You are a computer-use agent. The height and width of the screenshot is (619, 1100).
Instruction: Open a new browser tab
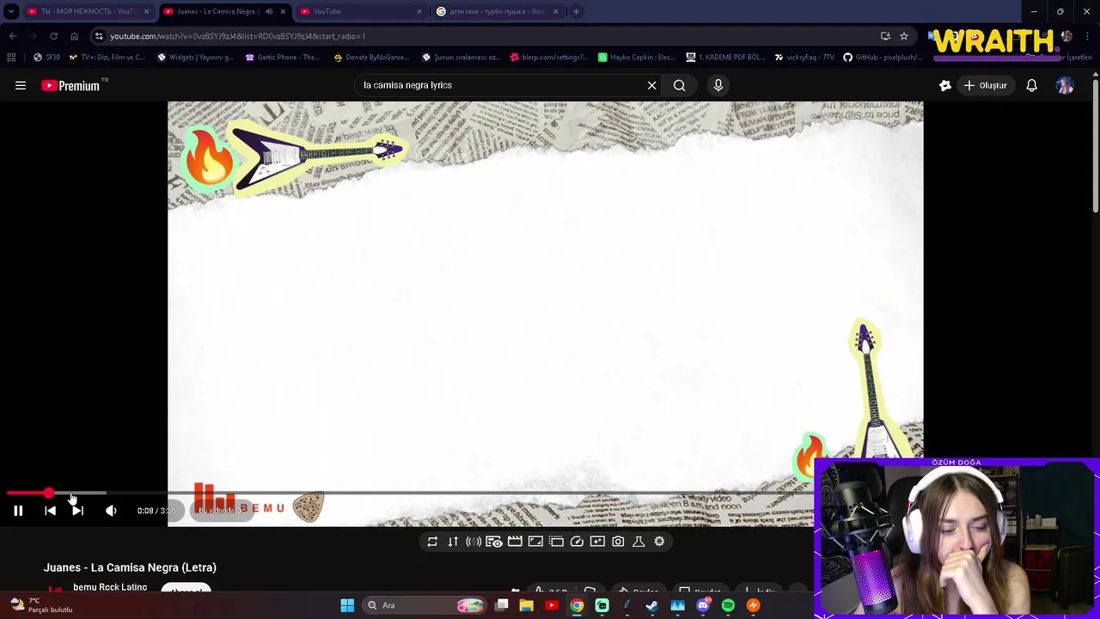point(576,11)
